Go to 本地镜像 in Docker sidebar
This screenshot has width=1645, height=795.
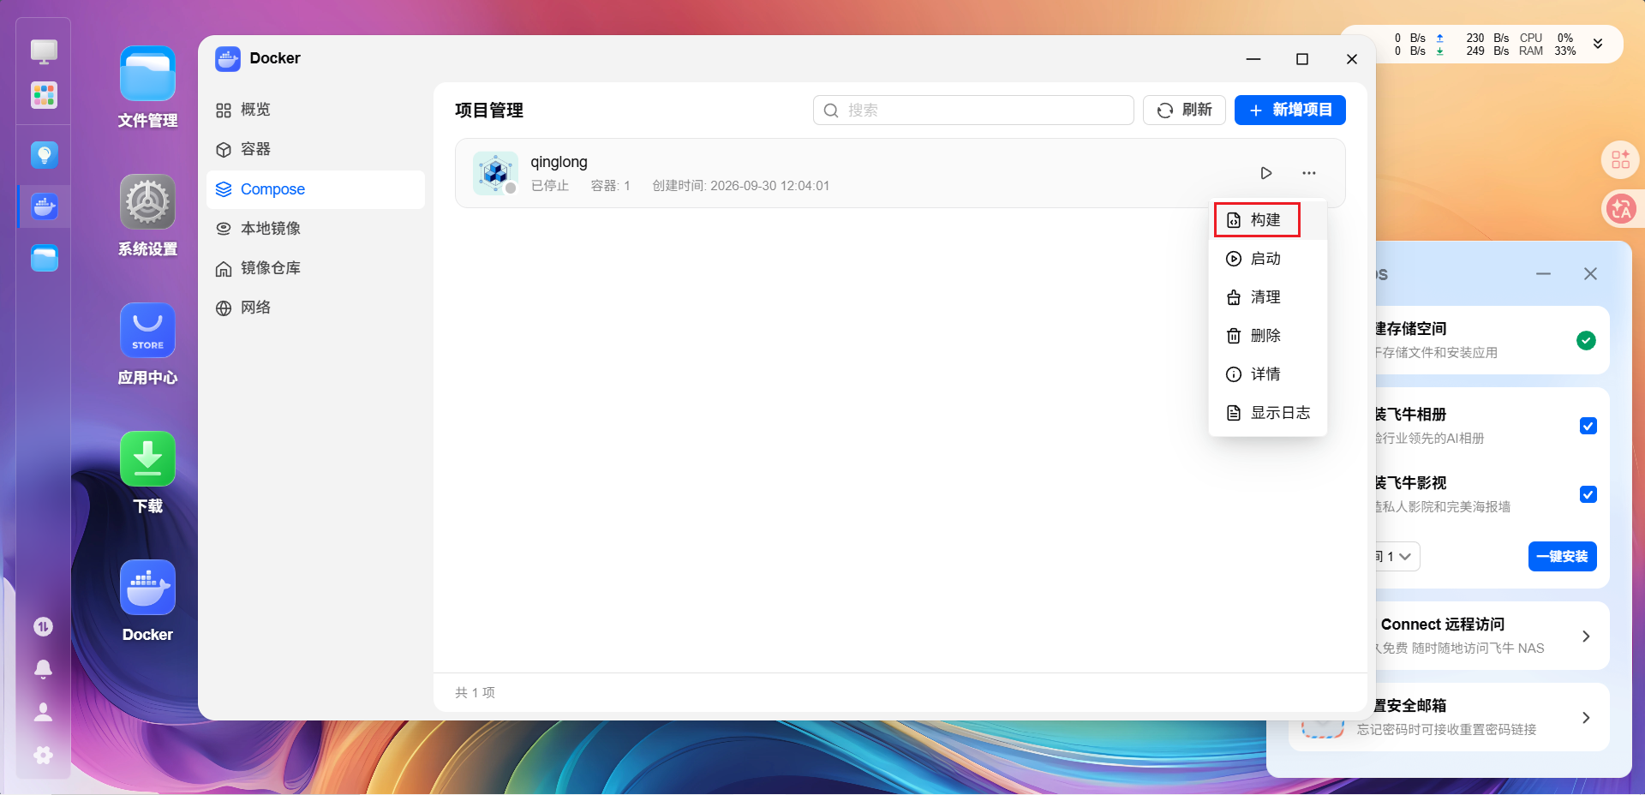[315, 229]
